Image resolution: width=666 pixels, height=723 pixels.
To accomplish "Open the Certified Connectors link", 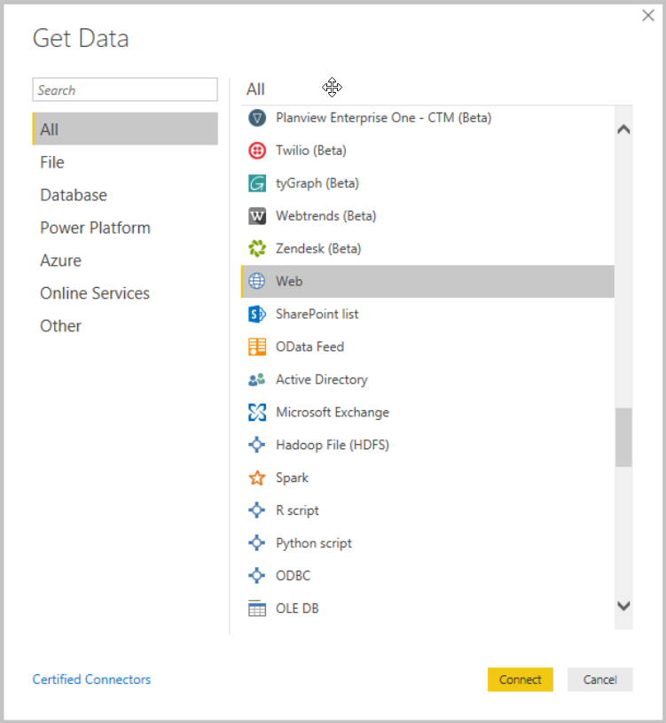I will click(x=91, y=680).
